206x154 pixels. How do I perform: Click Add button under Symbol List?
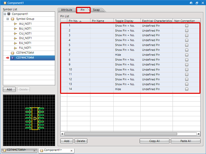(9, 89)
